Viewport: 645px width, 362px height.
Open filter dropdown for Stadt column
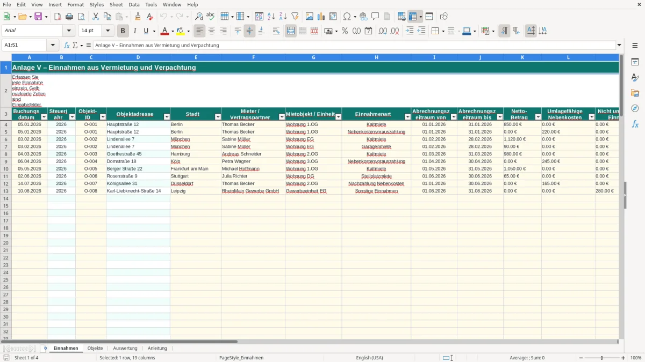tap(218, 117)
